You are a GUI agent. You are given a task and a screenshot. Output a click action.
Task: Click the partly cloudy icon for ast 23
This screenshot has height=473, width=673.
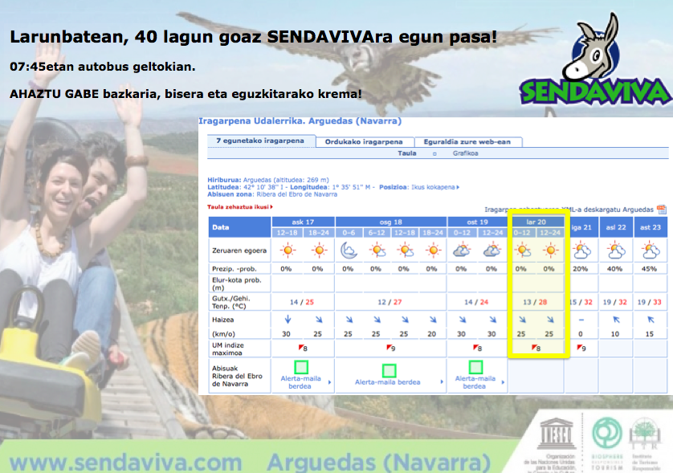(x=651, y=251)
